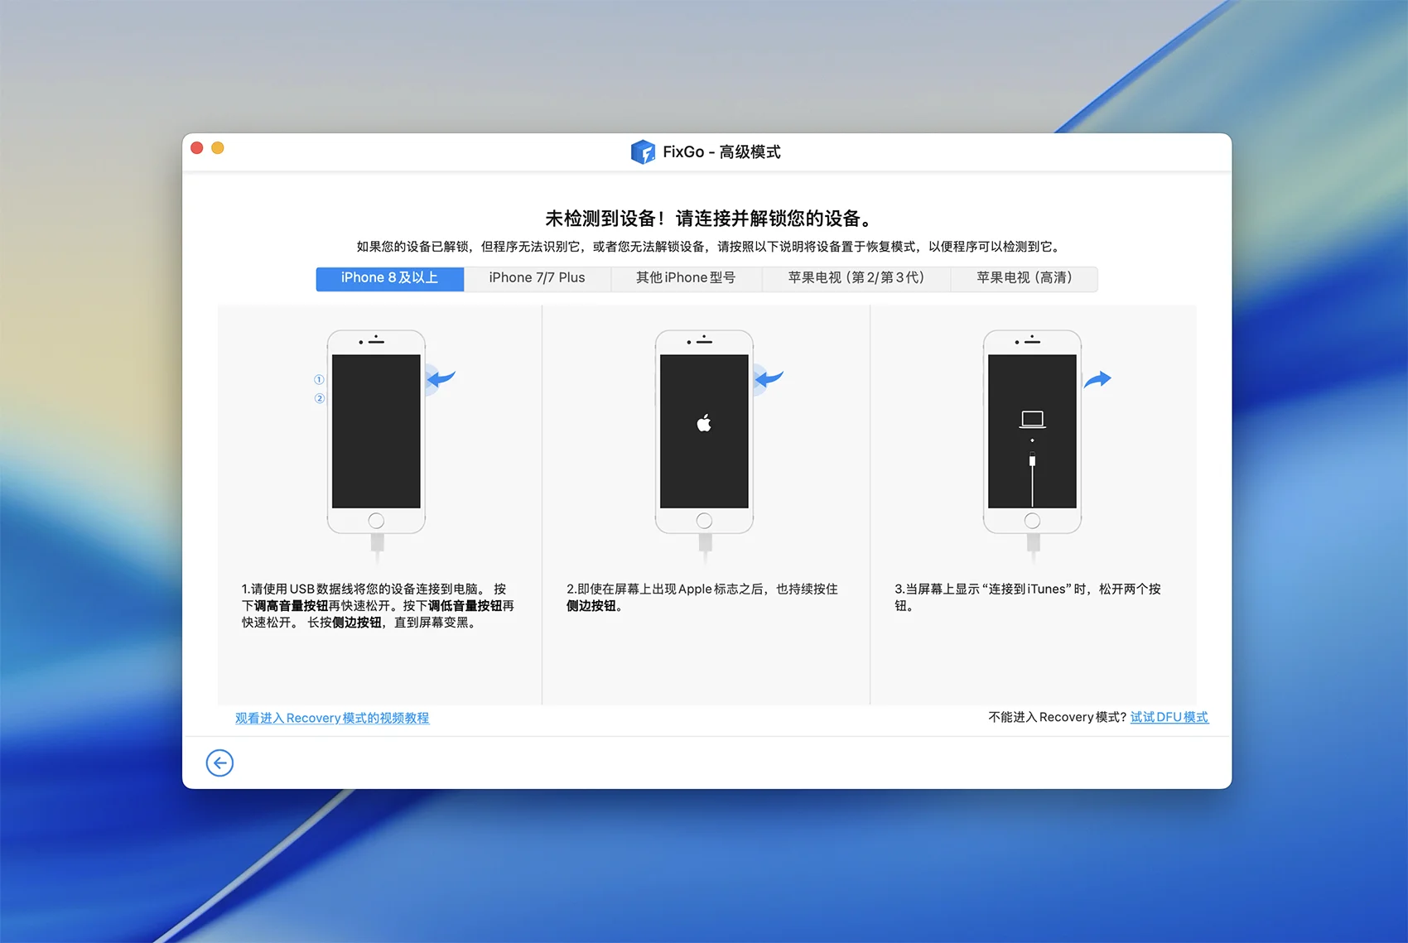Switch to the 苹果电视 (高清) tab
Image resolution: width=1408 pixels, height=943 pixels.
[x=1024, y=278]
